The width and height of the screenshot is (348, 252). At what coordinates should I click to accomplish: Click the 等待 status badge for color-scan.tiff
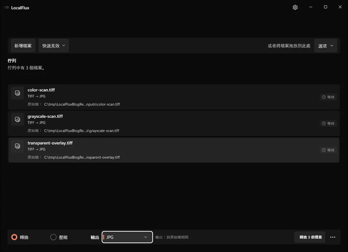coord(328,97)
